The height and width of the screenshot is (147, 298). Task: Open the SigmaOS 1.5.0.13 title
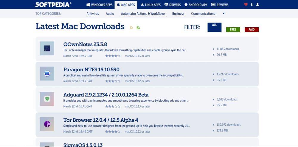[83, 145]
